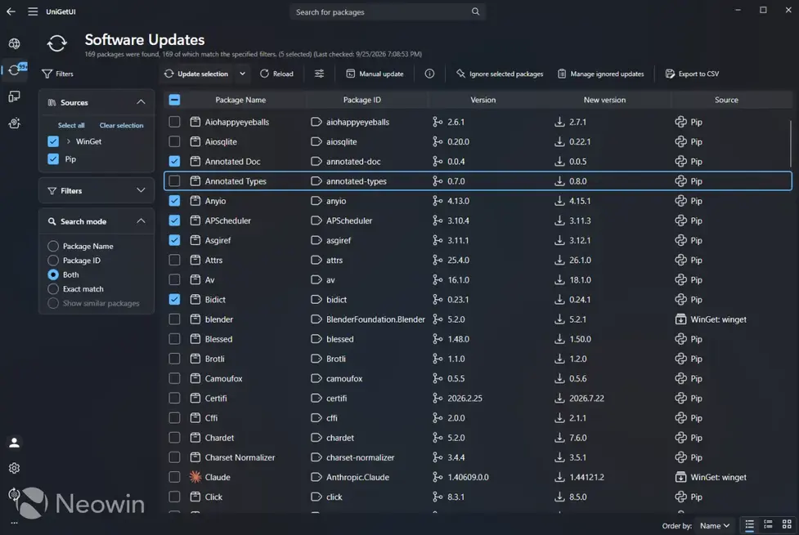Click the installation options sliders icon
This screenshot has height=535, width=799.
319,74
